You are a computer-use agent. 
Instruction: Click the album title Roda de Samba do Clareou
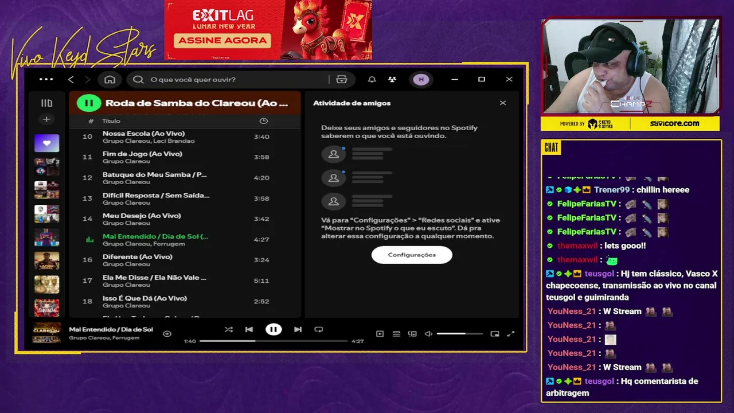197,103
